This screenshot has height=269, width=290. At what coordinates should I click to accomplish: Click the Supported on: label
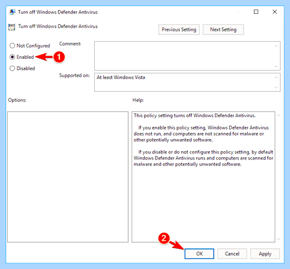pos(74,76)
